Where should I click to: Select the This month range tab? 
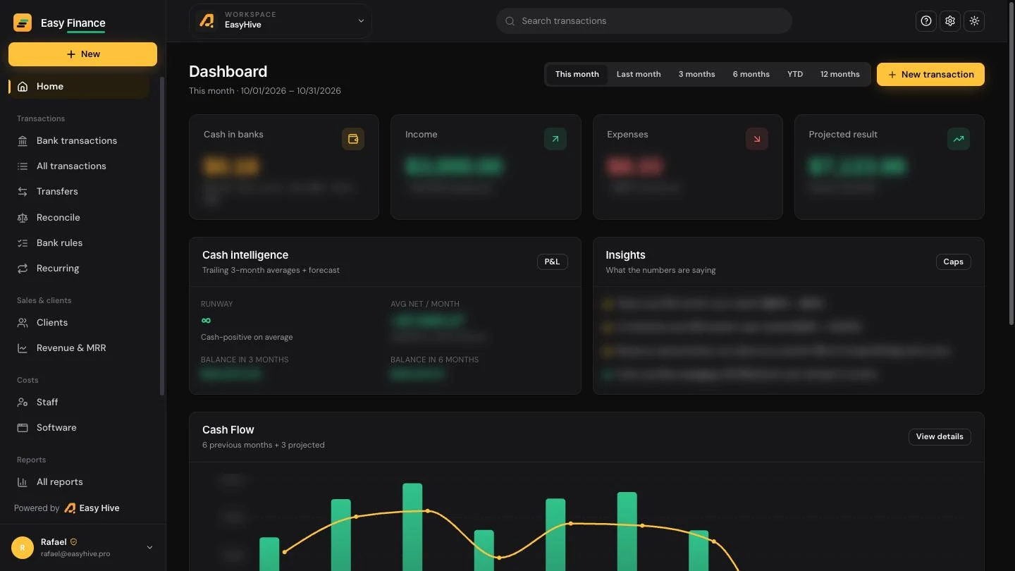[577, 74]
